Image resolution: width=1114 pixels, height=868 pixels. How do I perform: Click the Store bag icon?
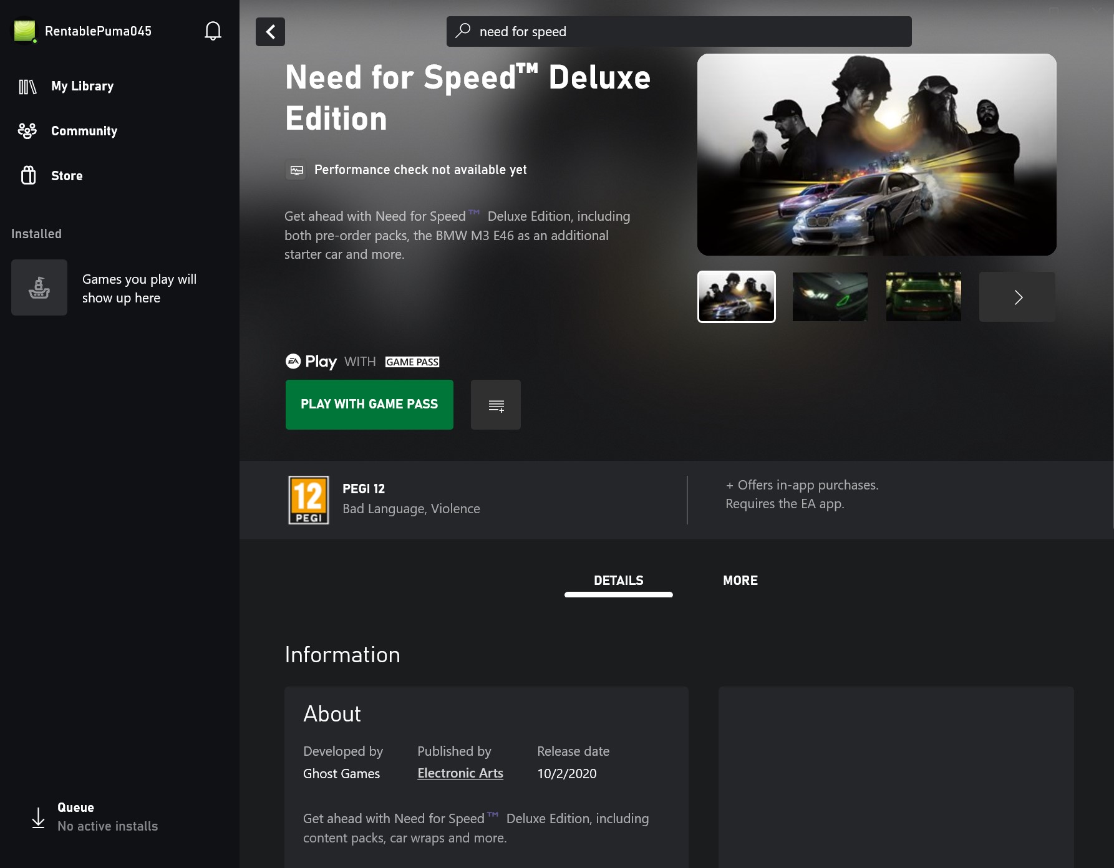pyautogui.click(x=28, y=175)
